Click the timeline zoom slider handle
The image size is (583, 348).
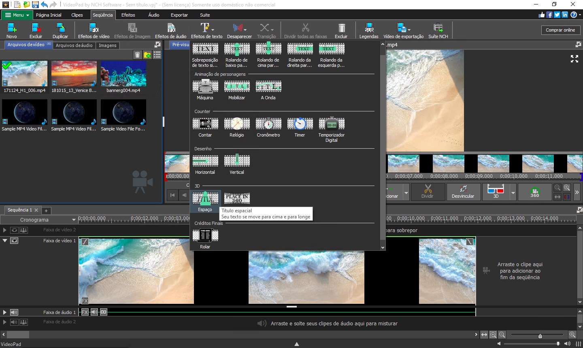540,336
